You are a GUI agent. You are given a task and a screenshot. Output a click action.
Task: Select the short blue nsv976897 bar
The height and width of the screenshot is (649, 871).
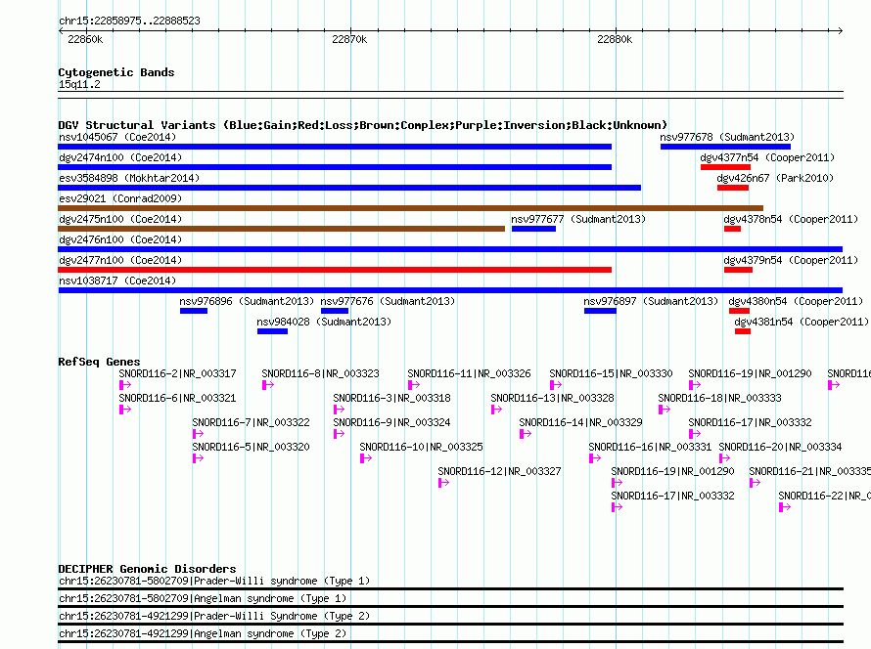[x=600, y=311]
